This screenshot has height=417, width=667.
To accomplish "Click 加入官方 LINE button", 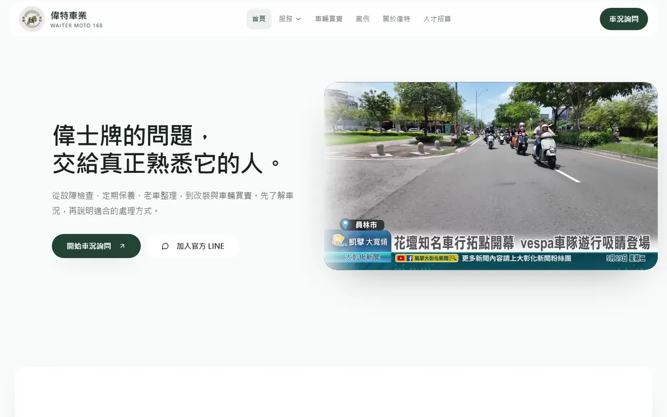I will [x=193, y=246].
